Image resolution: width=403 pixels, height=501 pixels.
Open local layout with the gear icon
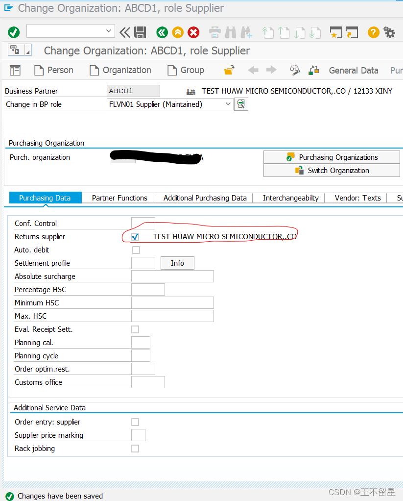click(389, 32)
